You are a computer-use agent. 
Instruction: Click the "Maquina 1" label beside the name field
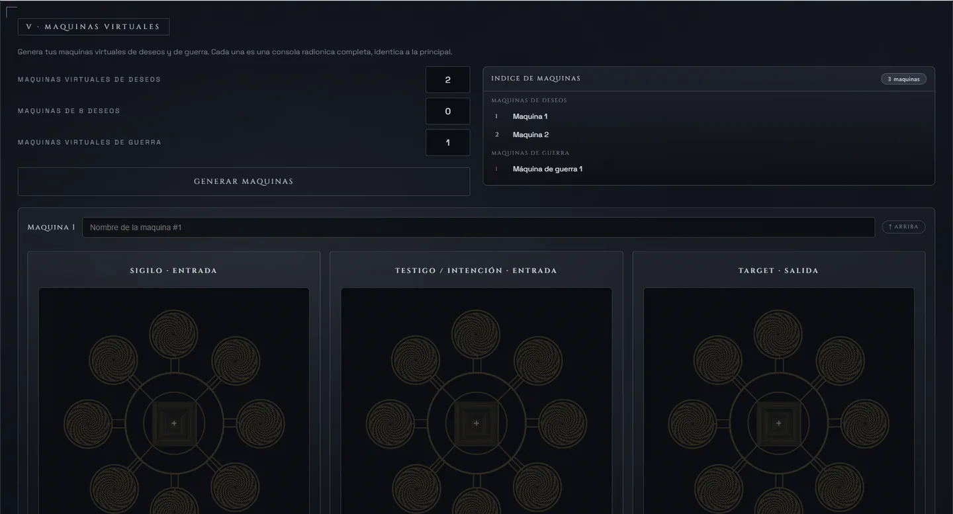pos(51,227)
